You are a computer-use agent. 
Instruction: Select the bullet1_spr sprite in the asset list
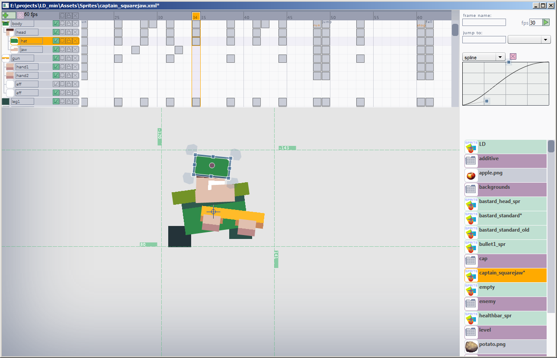506,247
